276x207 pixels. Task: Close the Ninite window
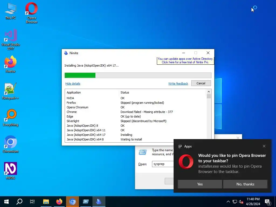(x=208, y=53)
